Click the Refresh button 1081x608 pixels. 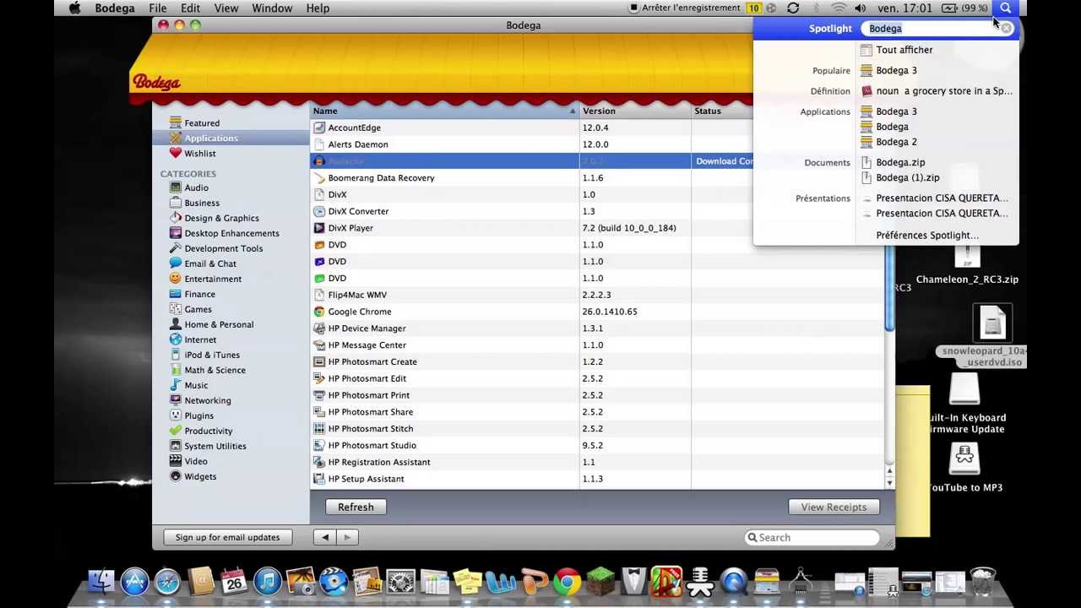356,507
